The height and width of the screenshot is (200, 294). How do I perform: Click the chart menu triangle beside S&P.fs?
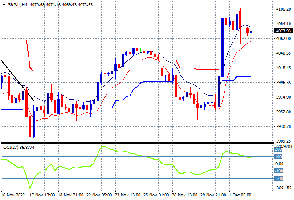pos(4,5)
